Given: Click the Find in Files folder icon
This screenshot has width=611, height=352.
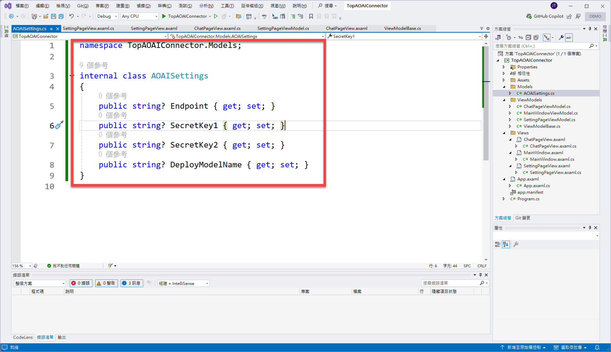Looking at the screenshot, I should (x=238, y=16).
